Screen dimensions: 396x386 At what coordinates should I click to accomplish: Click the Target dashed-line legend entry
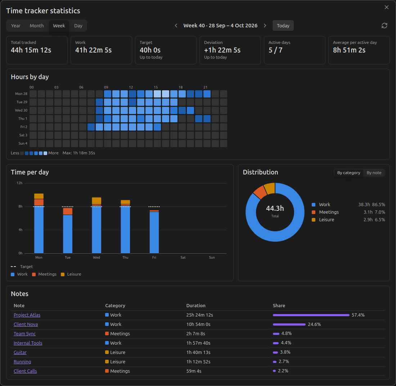pos(22,267)
